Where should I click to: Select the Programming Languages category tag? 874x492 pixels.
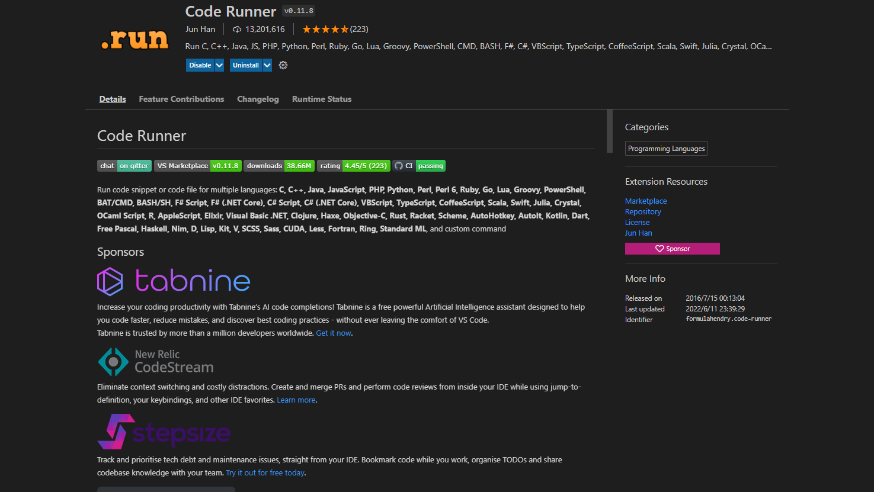(666, 149)
